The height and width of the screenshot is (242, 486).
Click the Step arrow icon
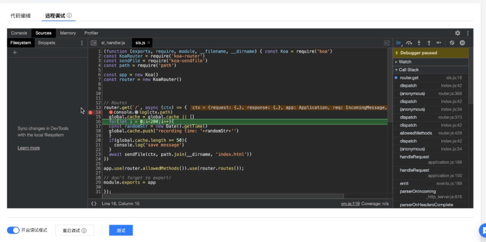(439, 43)
